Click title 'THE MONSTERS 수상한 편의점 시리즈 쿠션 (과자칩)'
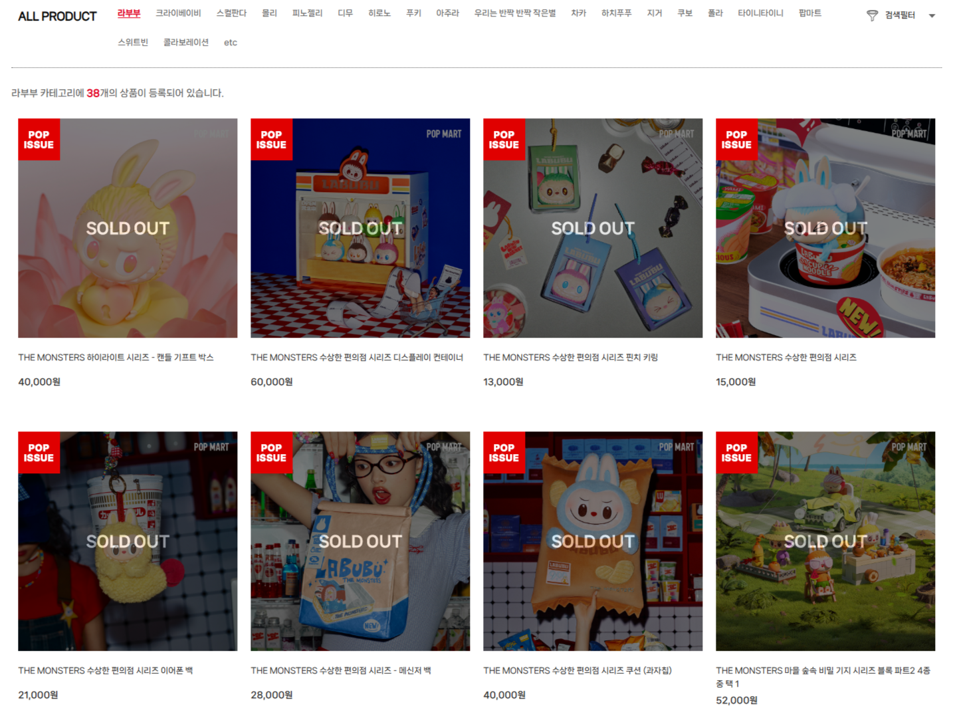The image size is (957, 718). pyautogui.click(x=578, y=671)
